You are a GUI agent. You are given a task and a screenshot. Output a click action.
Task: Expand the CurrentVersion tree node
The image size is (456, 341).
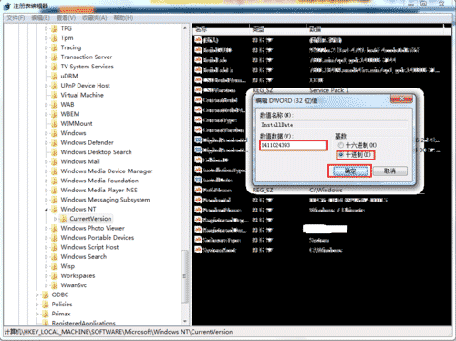pyautogui.click(x=56, y=219)
